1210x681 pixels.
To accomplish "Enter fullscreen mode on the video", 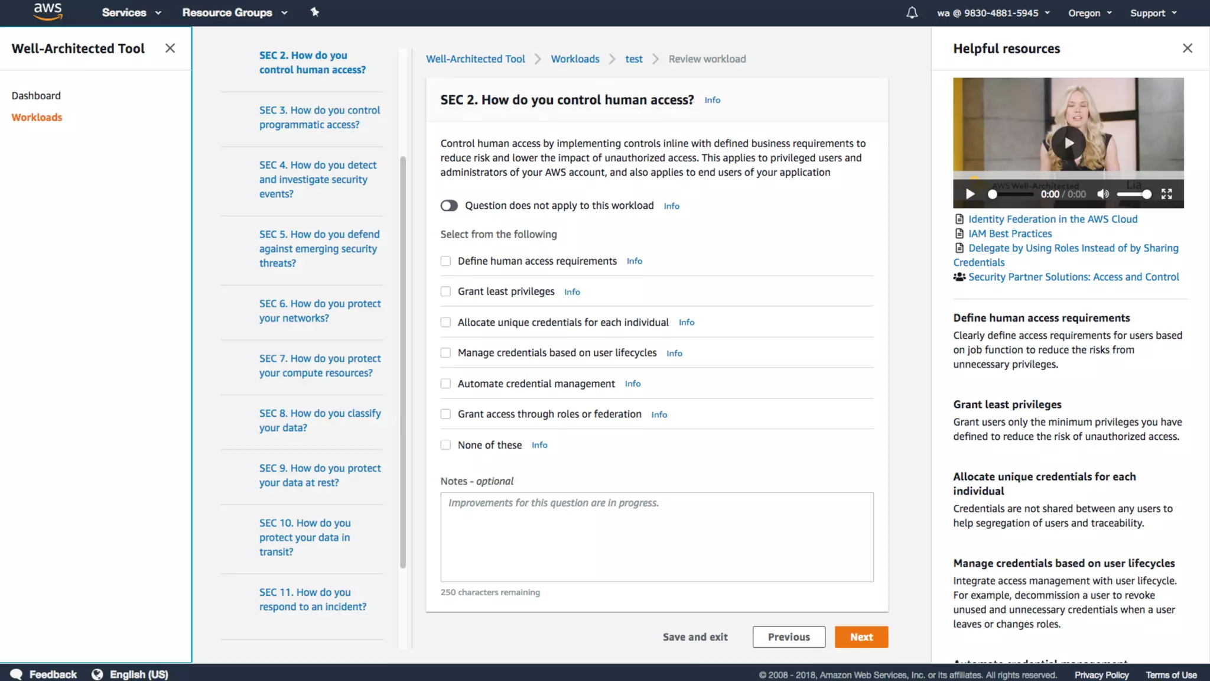I will pos(1166,194).
